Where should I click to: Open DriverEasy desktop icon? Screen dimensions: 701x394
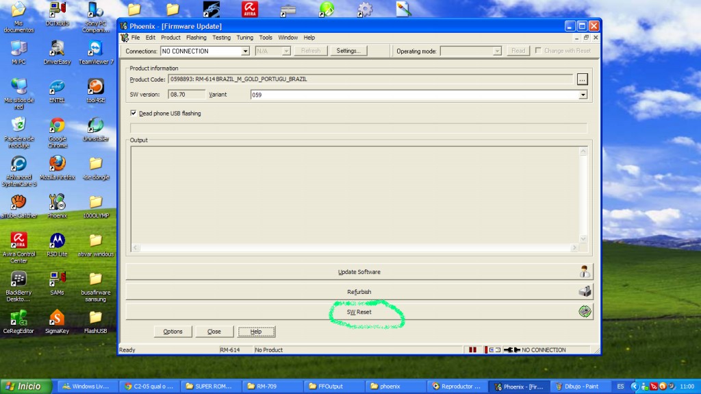point(58,52)
